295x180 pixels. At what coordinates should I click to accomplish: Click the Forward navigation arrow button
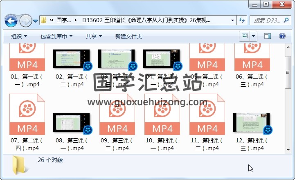[x=25, y=20]
